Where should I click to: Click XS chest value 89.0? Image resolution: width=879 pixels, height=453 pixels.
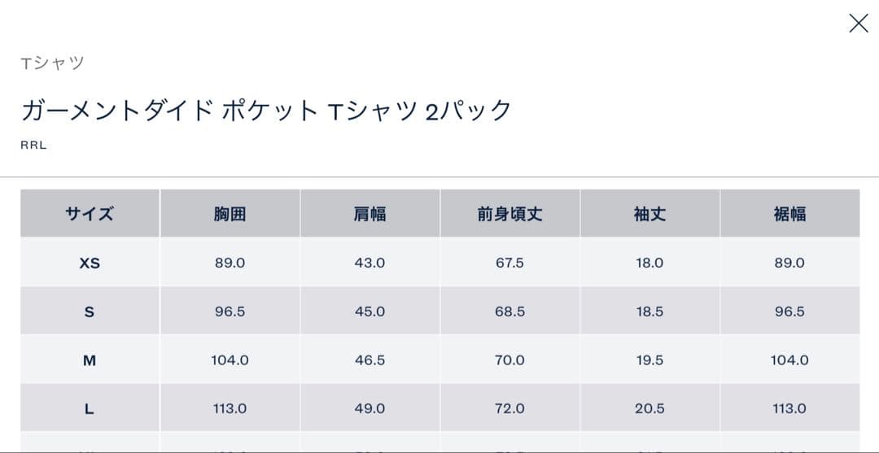pyautogui.click(x=230, y=263)
